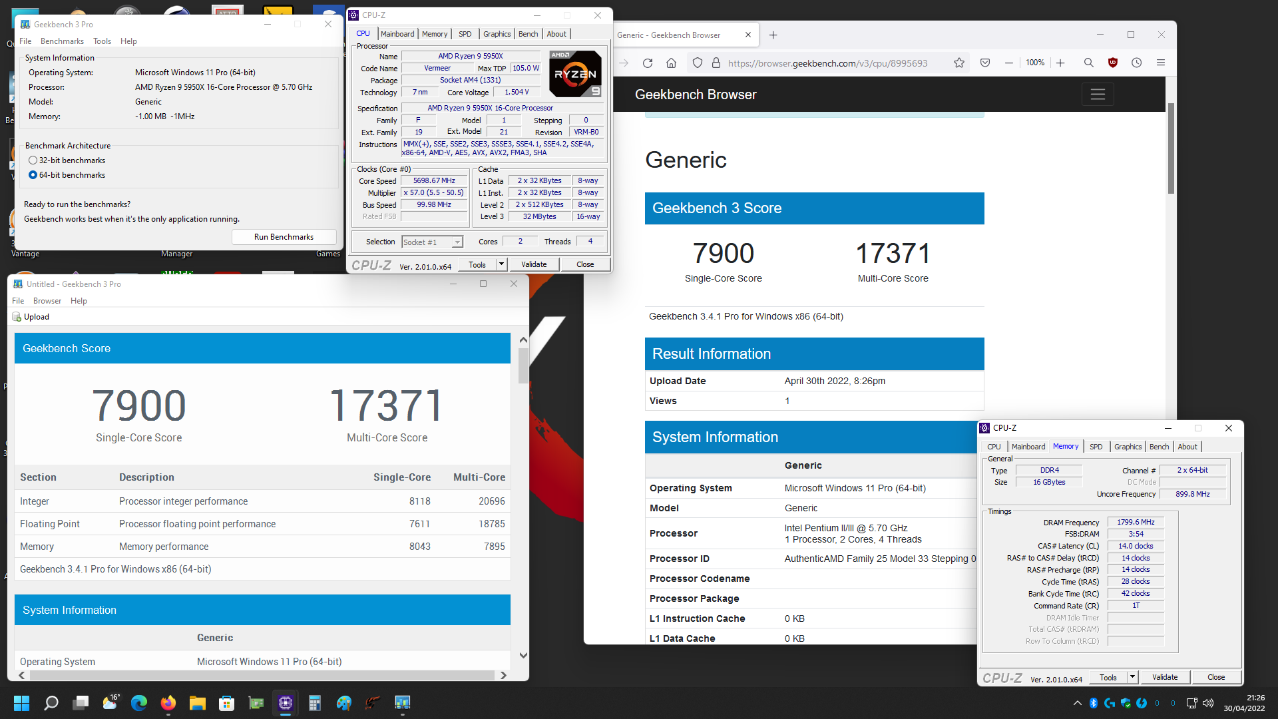Click scroll-down arrow in Geekbench results window
The height and width of the screenshot is (719, 1278).
pyautogui.click(x=523, y=655)
